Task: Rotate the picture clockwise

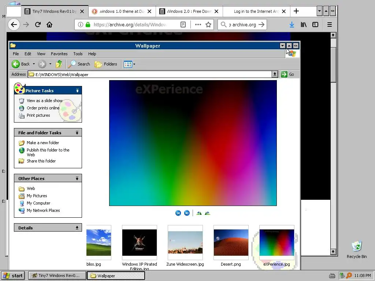Action: [199, 213]
